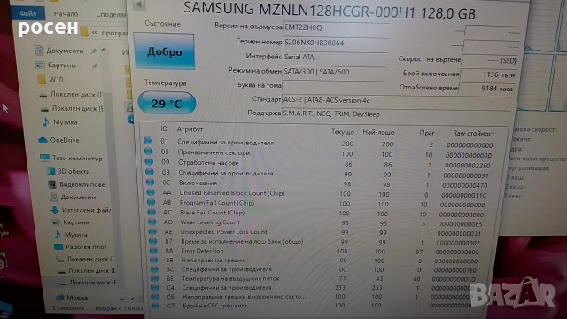The width and height of the screenshot is (567, 319).
Task: Click the Изтеглени файлове download arrow icon
Action: coord(55,210)
